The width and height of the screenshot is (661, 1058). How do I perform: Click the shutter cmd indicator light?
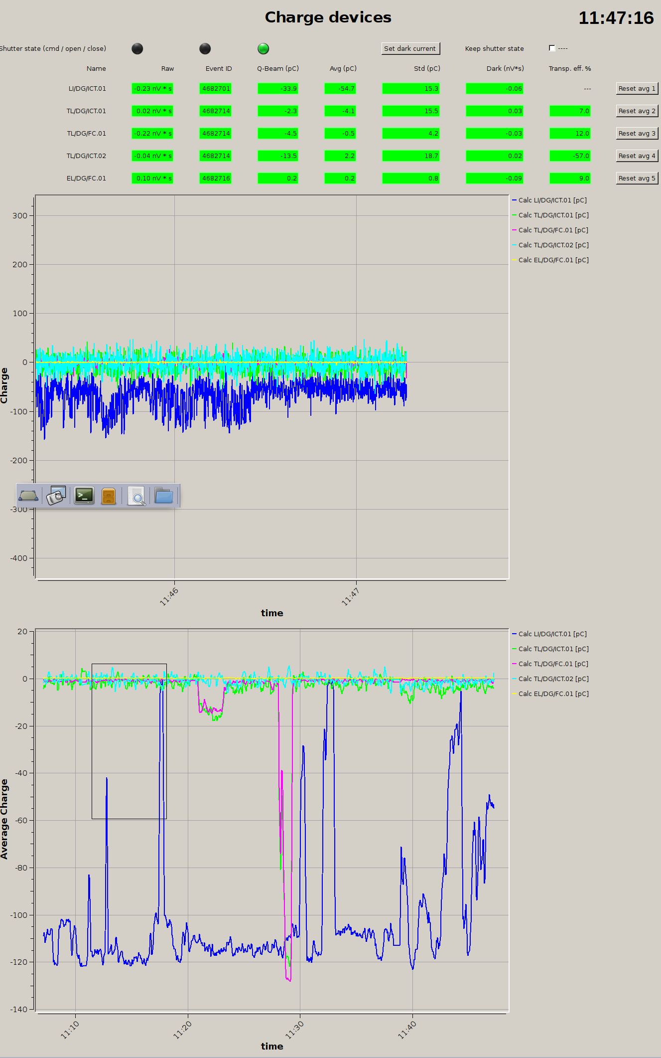[137, 48]
